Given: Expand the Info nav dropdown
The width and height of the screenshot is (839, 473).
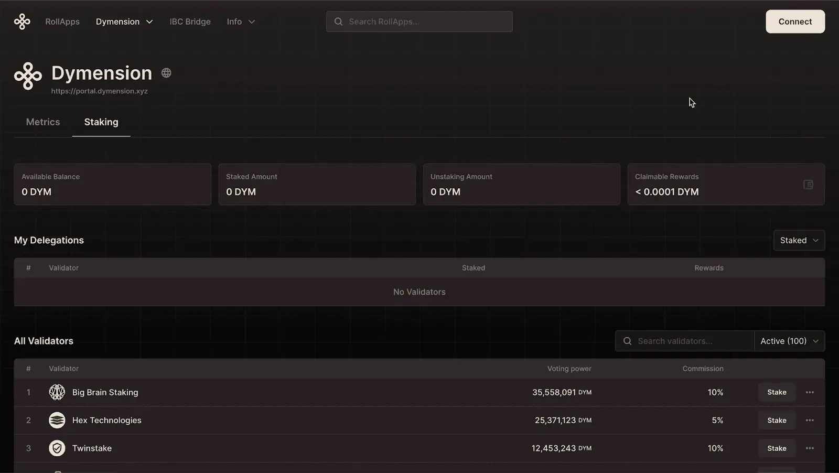Looking at the screenshot, I should tap(241, 21).
